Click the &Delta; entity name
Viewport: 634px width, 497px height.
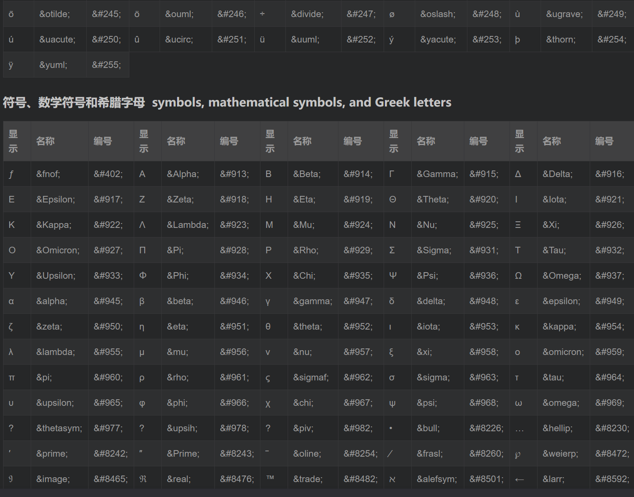pos(558,174)
